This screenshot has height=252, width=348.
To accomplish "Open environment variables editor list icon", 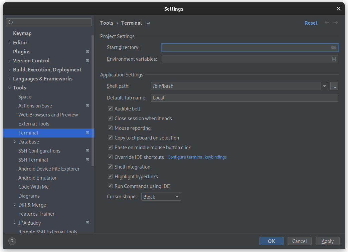I will pyautogui.click(x=334, y=59).
